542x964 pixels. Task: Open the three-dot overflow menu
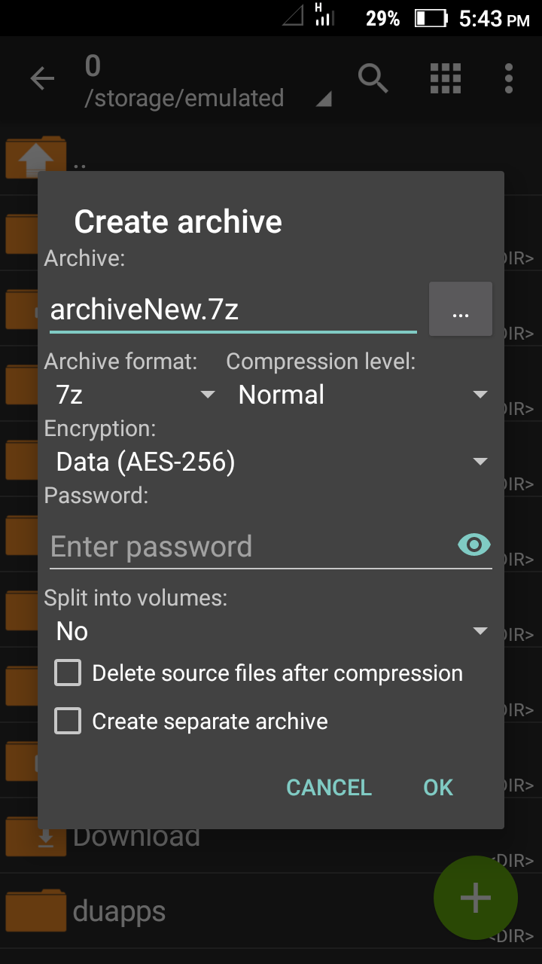(509, 78)
